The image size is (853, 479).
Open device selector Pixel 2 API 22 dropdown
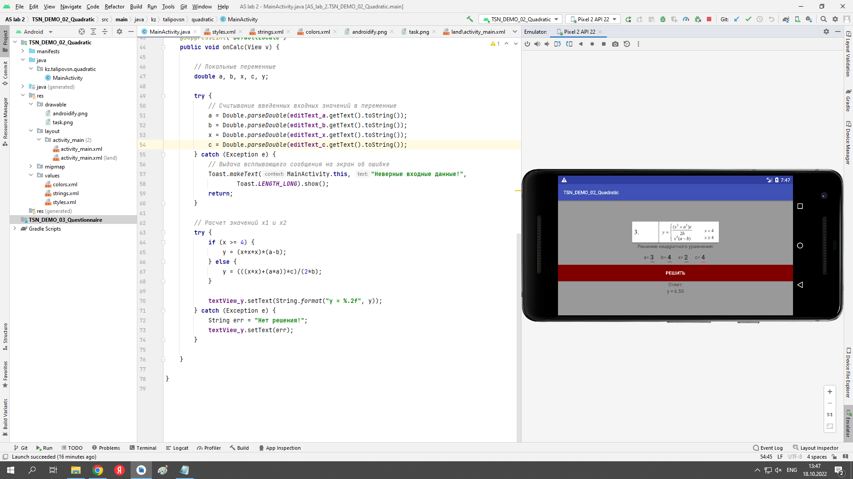(593, 19)
